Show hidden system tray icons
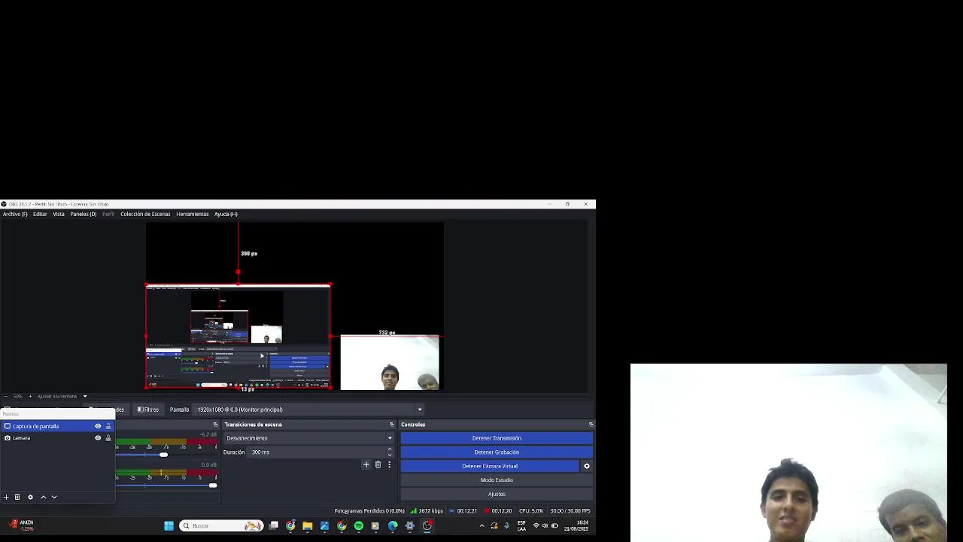 tap(481, 525)
